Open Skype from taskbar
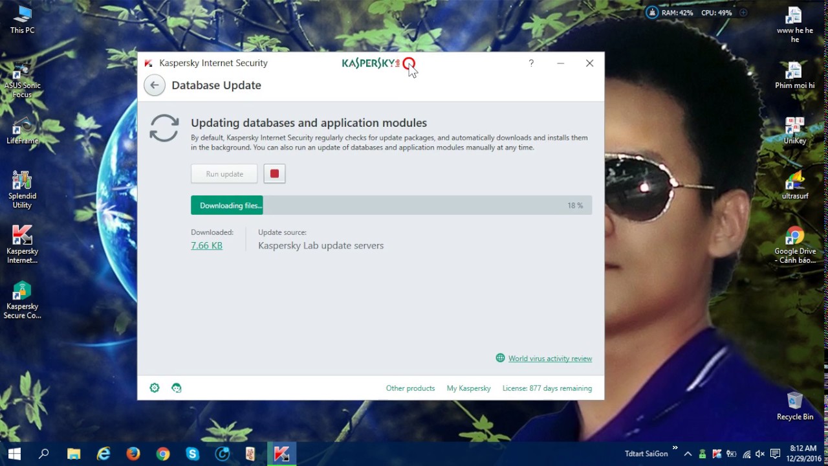This screenshot has height=466, width=828. (x=193, y=454)
